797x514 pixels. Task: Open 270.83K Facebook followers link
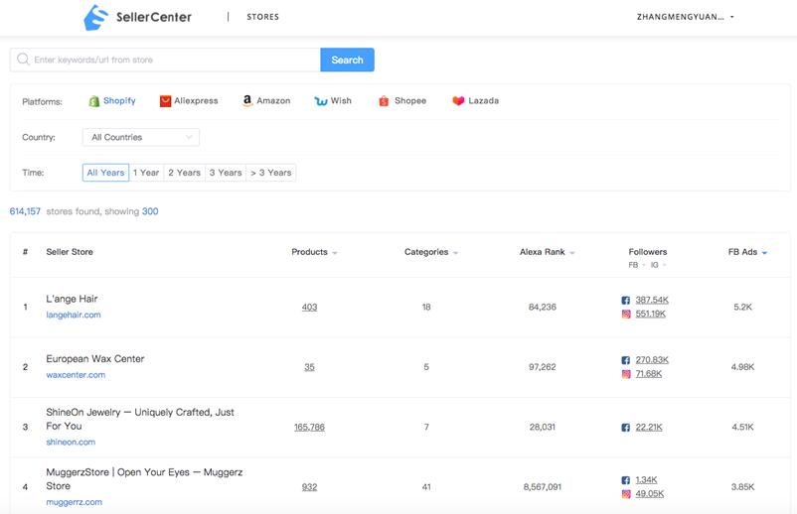tap(652, 360)
